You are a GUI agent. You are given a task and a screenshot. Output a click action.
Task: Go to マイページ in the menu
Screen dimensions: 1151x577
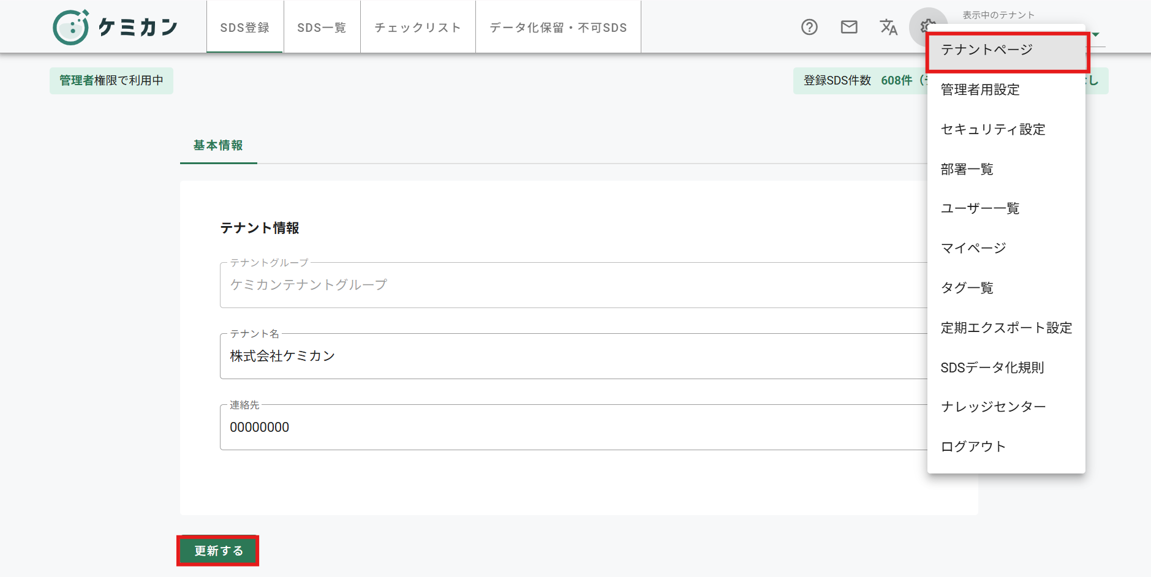click(x=1006, y=248)
